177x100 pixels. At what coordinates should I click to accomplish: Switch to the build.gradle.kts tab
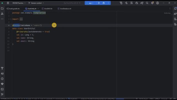coord(13,9)
